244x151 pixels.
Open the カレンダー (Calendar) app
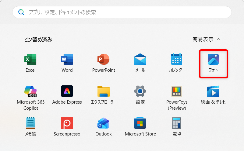tap(177, 63)
